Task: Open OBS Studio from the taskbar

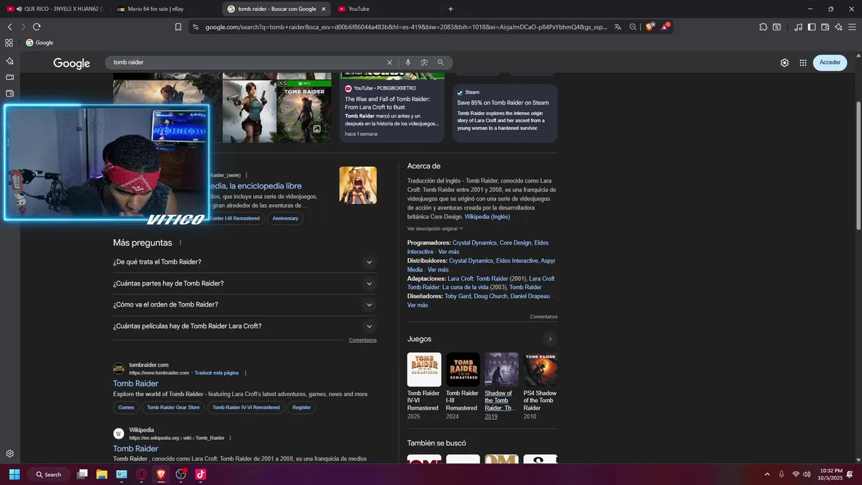Action: [x=180, y=474]
